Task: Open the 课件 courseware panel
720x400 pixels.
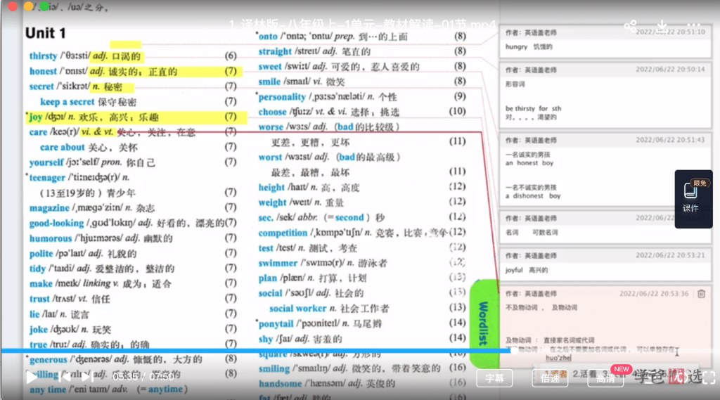Action: [693, 199]
